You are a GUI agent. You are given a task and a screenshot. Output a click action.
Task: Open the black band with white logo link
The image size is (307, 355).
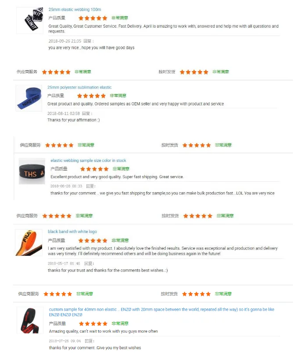point(72,232)
